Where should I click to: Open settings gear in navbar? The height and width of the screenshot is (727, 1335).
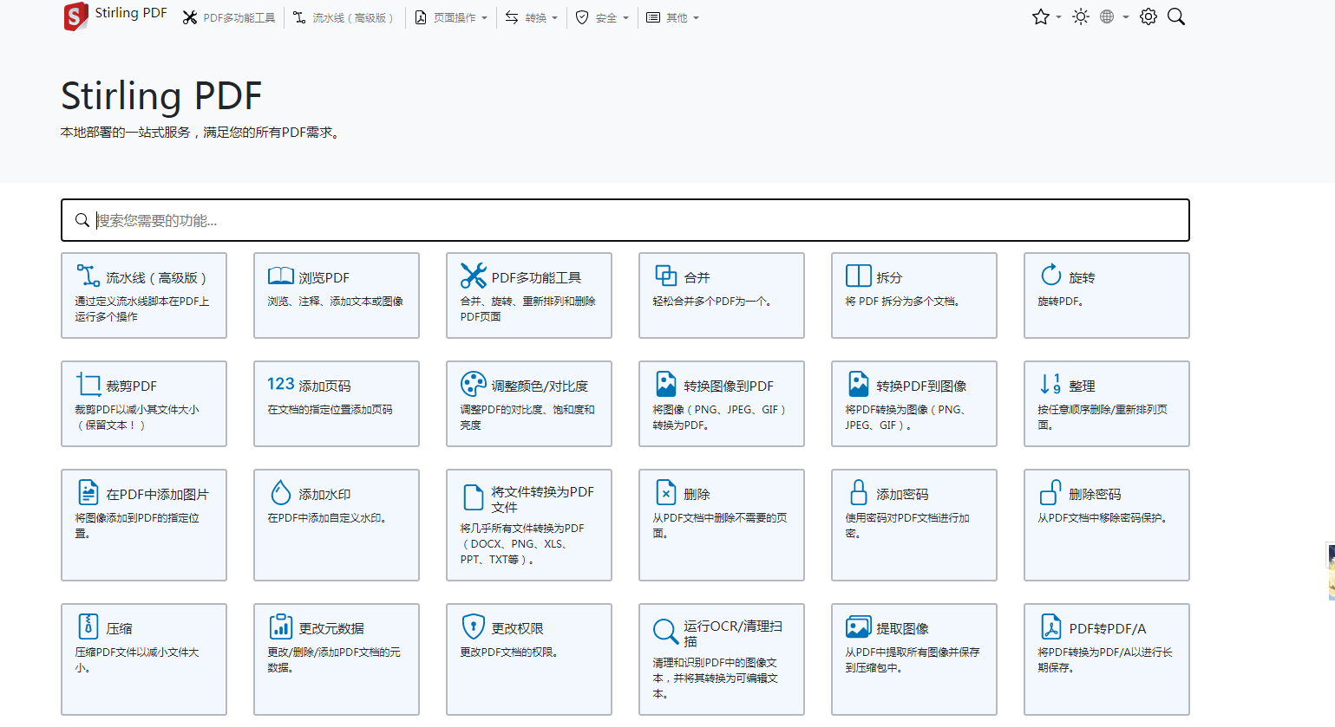tap(1148, 16)
